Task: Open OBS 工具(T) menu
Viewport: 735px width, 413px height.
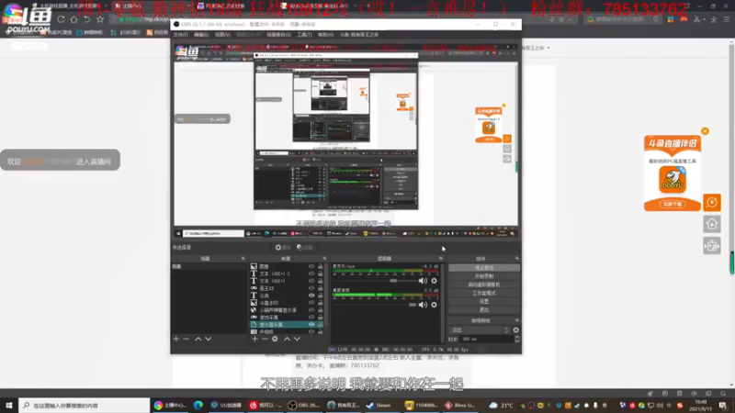Action: [x=304, y=35]
